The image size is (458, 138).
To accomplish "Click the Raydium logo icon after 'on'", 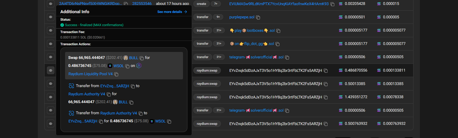I will (139, 66).
